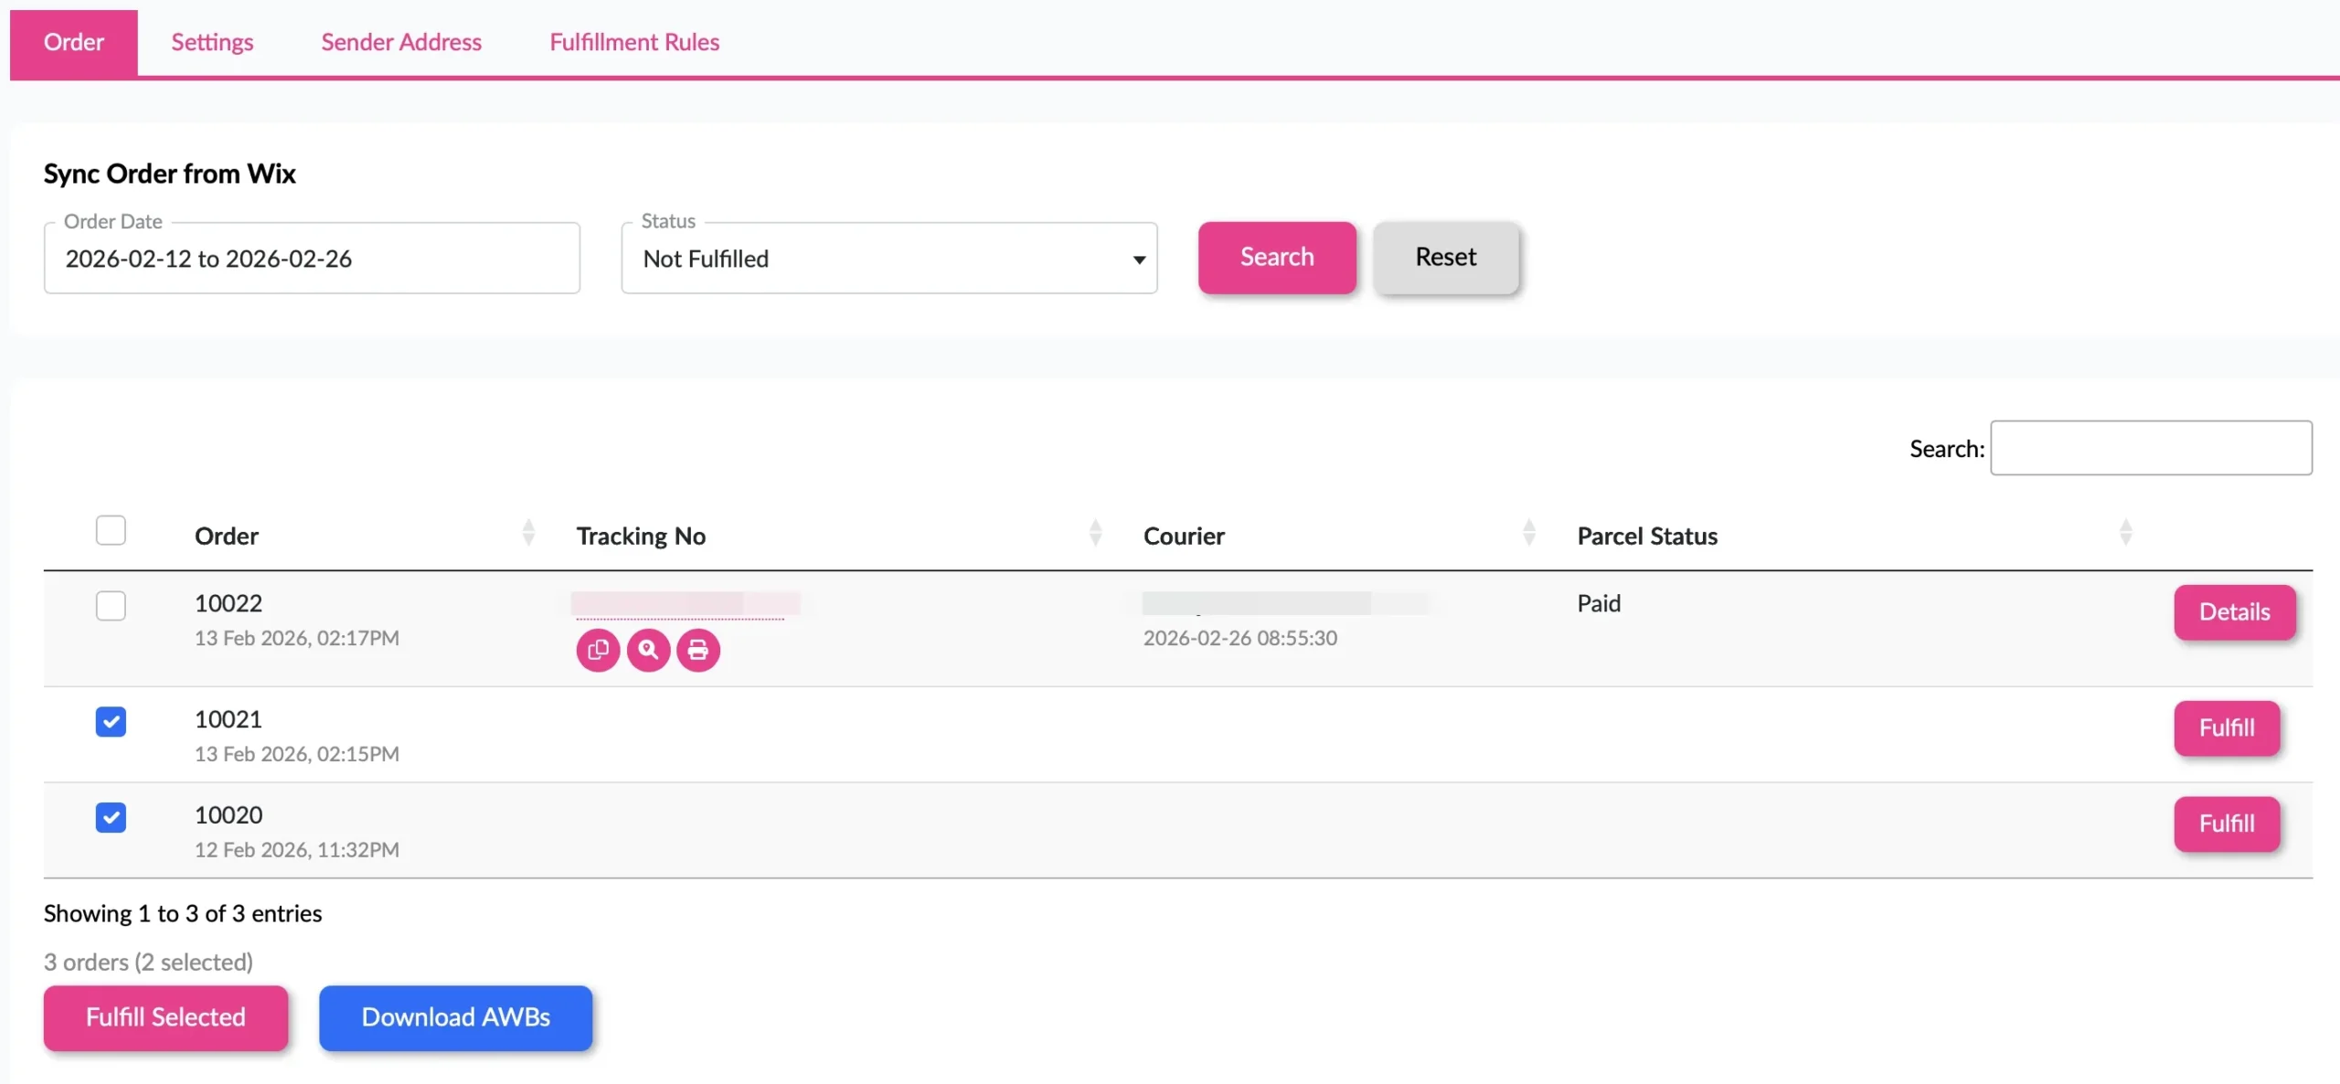This screenshot has width=2340, height=1084.
Task: Check the box for order 10022
Action: pos(111,605)
